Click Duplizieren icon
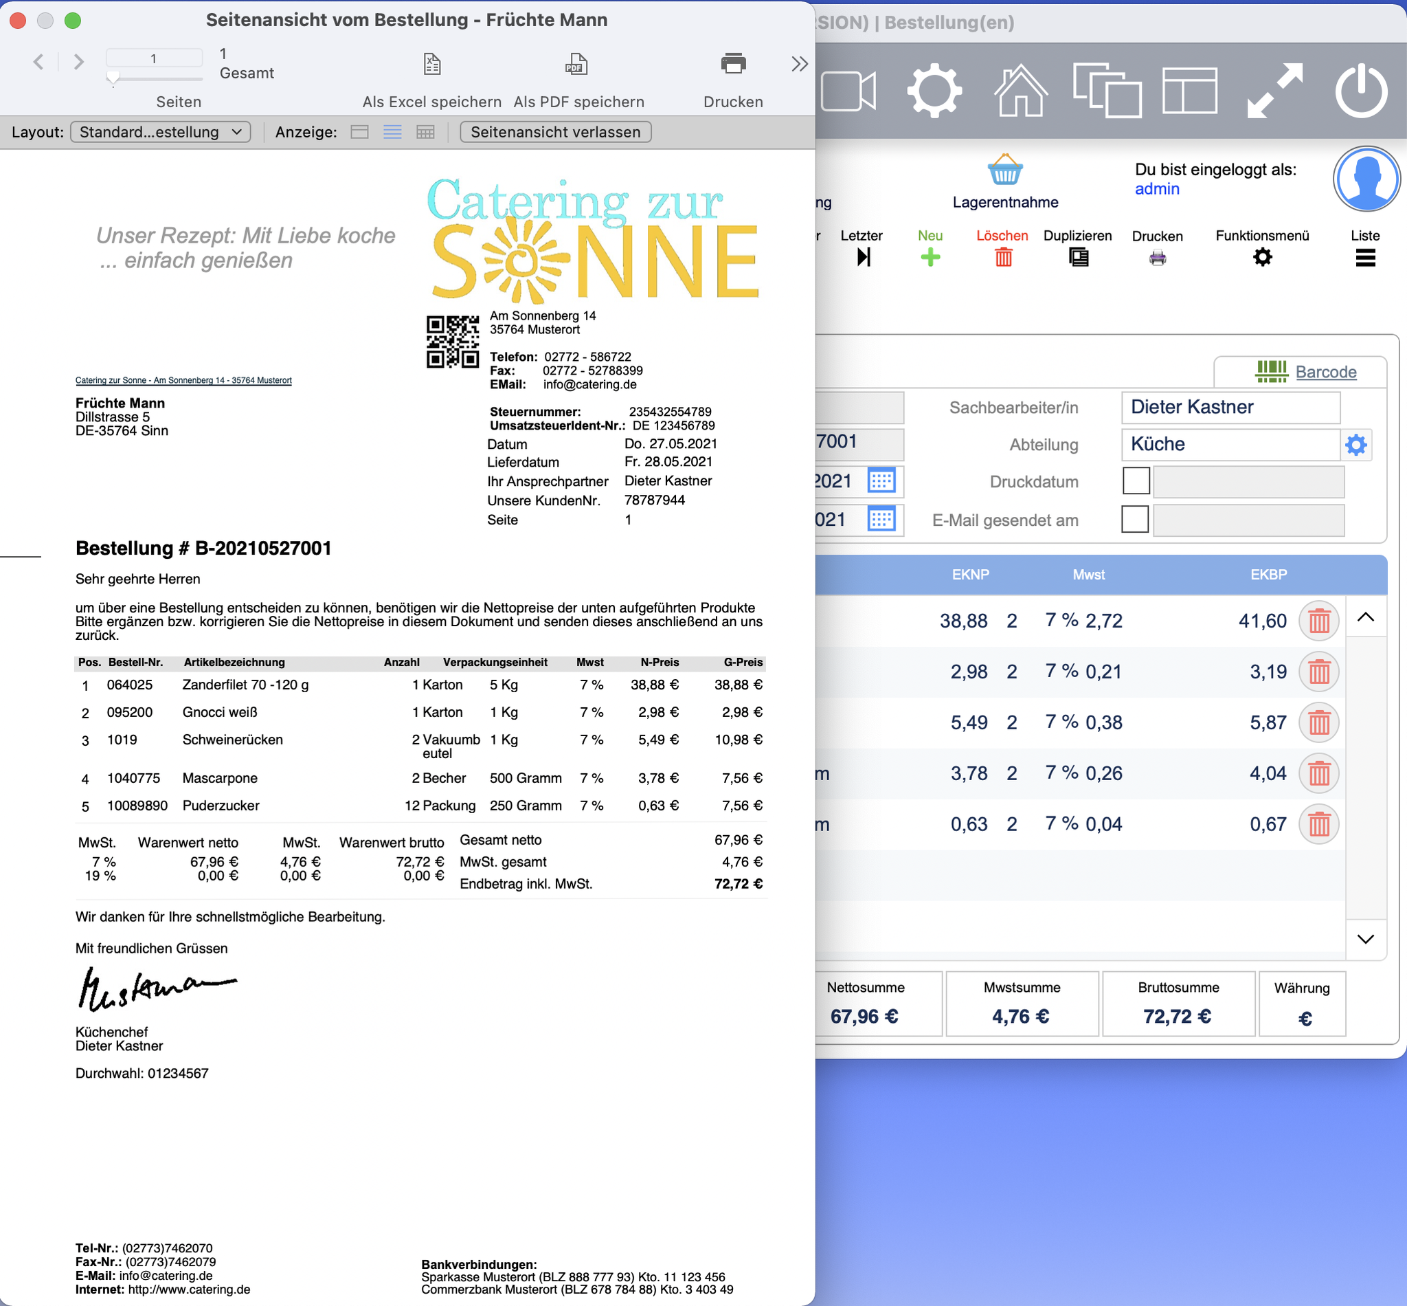1407x1306 pixels. tap(1079, 257)
